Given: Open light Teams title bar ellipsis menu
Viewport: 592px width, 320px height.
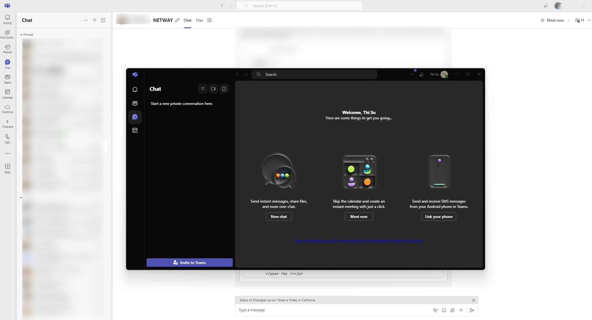Looking at the screenshot, I should pos(536,6).
